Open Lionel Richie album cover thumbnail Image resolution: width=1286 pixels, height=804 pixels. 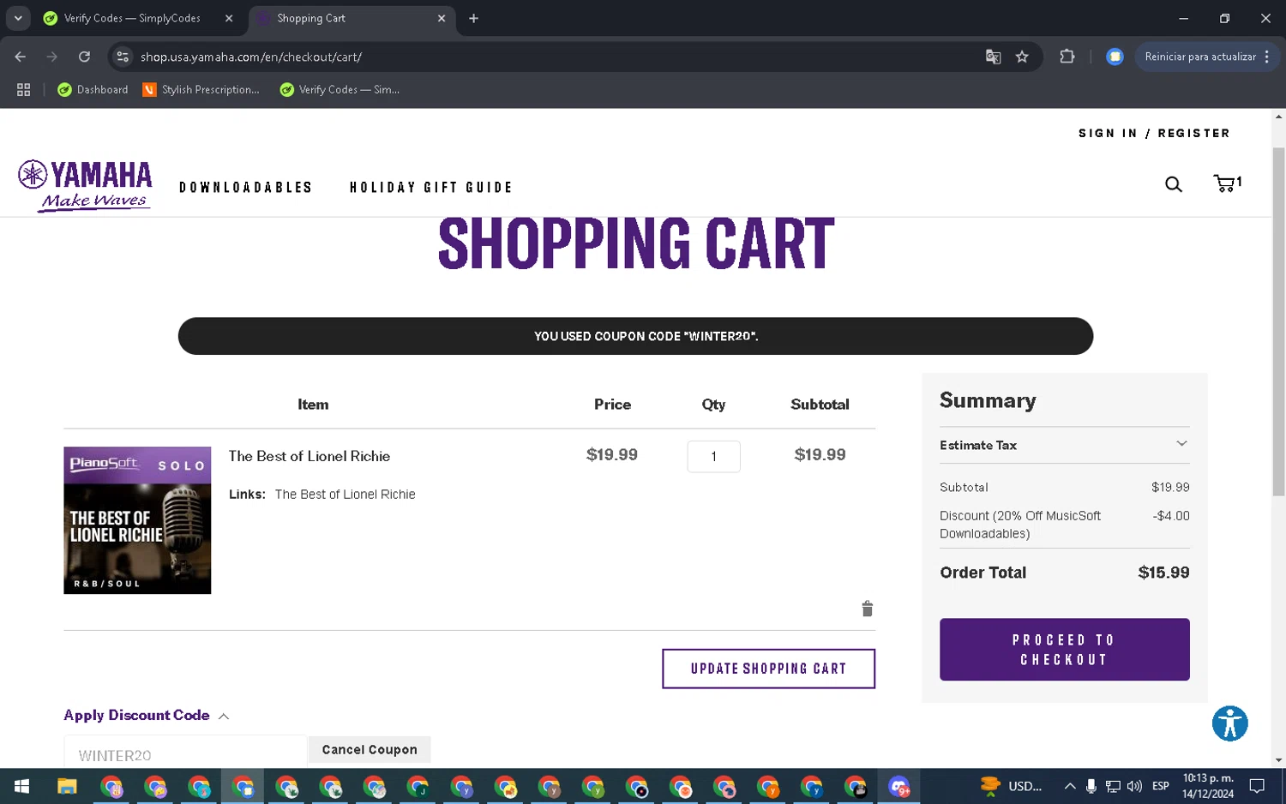[x=137, y=520]
